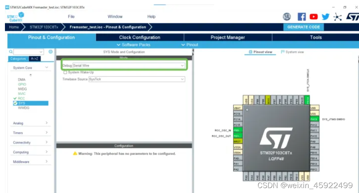359x193 pixels.
Task: Select DMA in System Core list
Action: 22,79
